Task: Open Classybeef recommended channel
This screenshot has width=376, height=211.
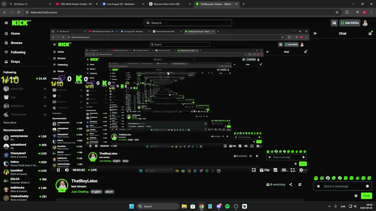Action: pos(25,155)
